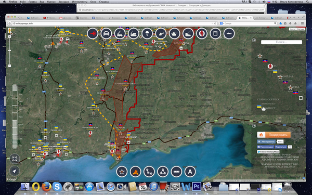Screen dimensions: 312x195
Task: Open the Google search engine dropdown
Action: coord(222,23)
